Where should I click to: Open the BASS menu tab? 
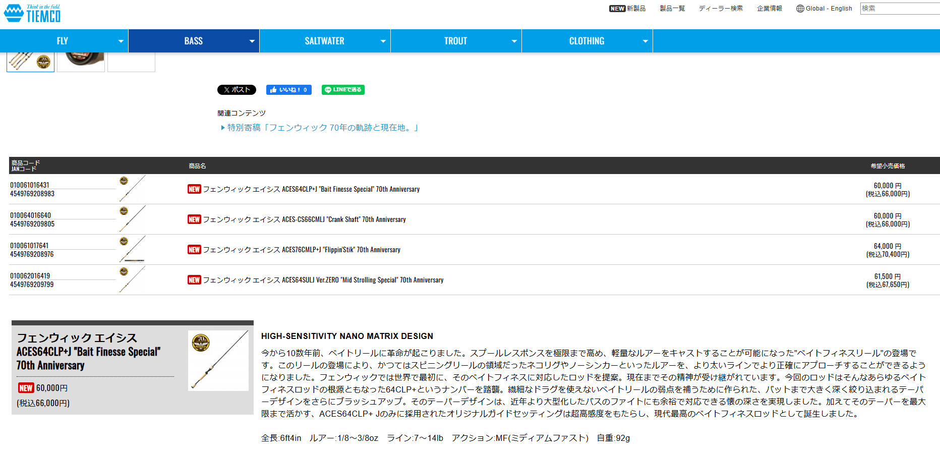[194, 41]
